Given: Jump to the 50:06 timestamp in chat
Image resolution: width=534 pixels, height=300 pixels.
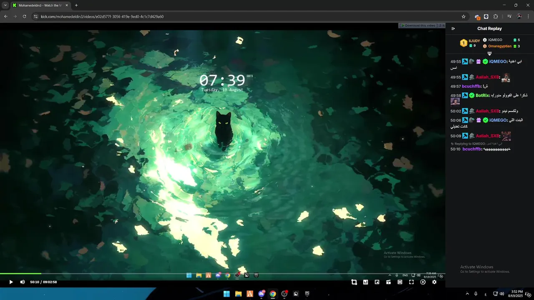Looking at the screenshot, I should [456, 120].
